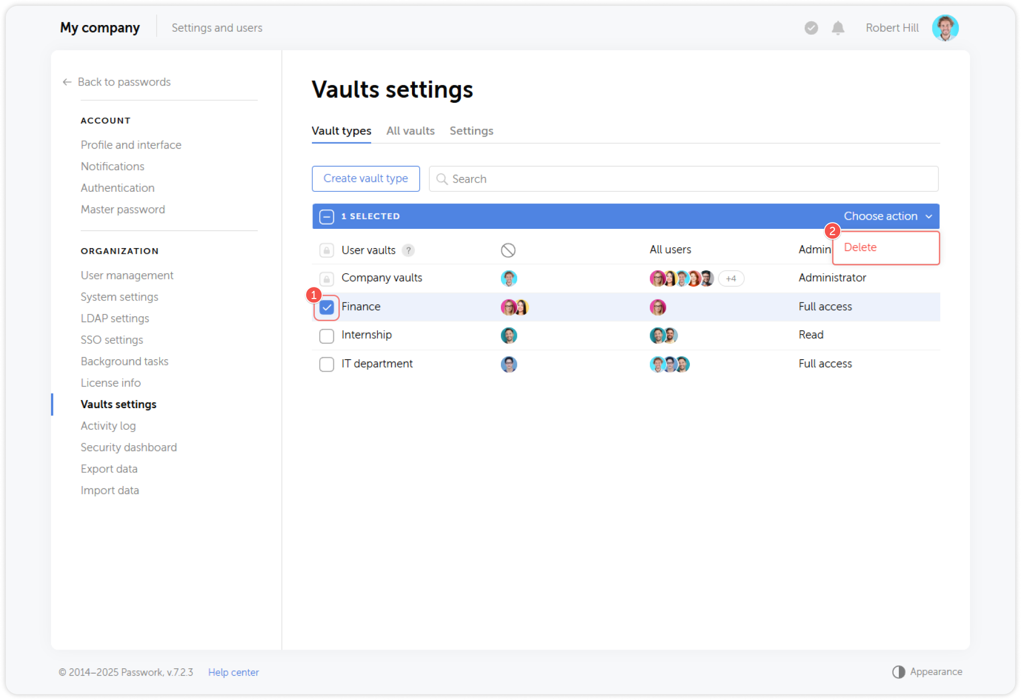Open Robert Hill's profile avatar
The width and height of the screenshot is (1021, 700).
click(x=945, y=27)
